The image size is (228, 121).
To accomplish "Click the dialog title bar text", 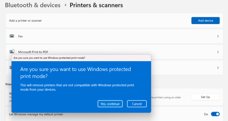I will (49, 58).
